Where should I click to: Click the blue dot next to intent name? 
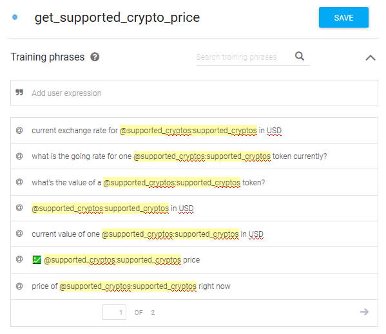(x=15, y=17)
